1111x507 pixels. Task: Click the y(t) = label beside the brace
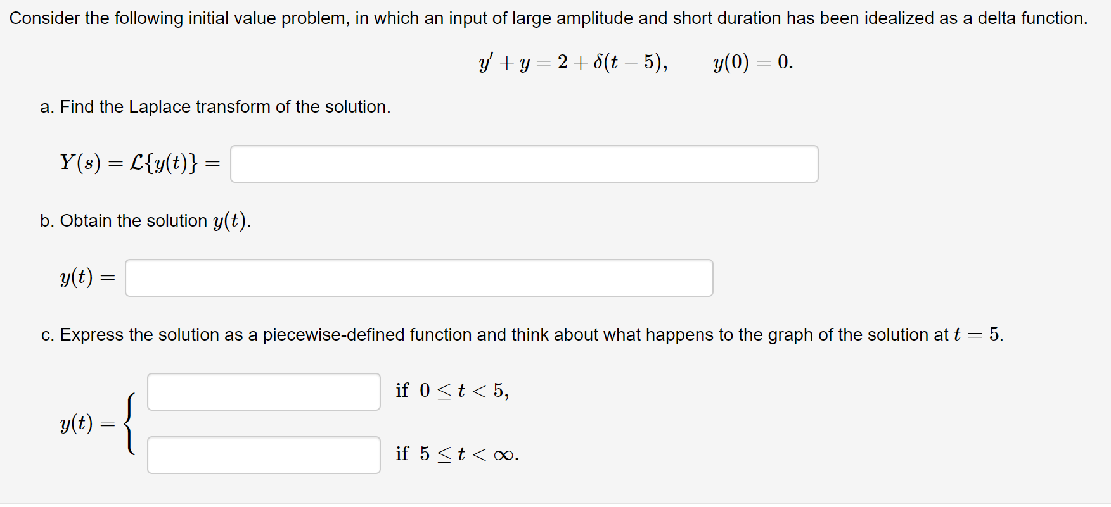(88, 423)
